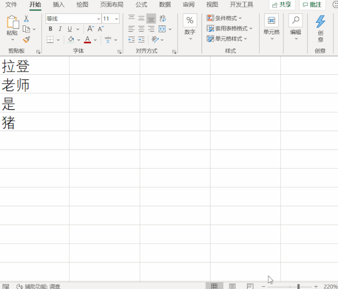Select Page Layout view in status bar
338x289 pixels.
click(x=232, y=286)
